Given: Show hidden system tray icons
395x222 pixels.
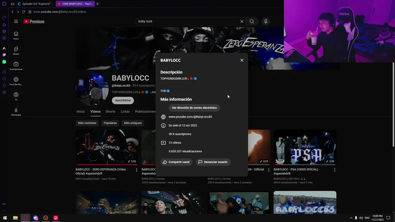Looking at the screenshot, I should 351,218.
